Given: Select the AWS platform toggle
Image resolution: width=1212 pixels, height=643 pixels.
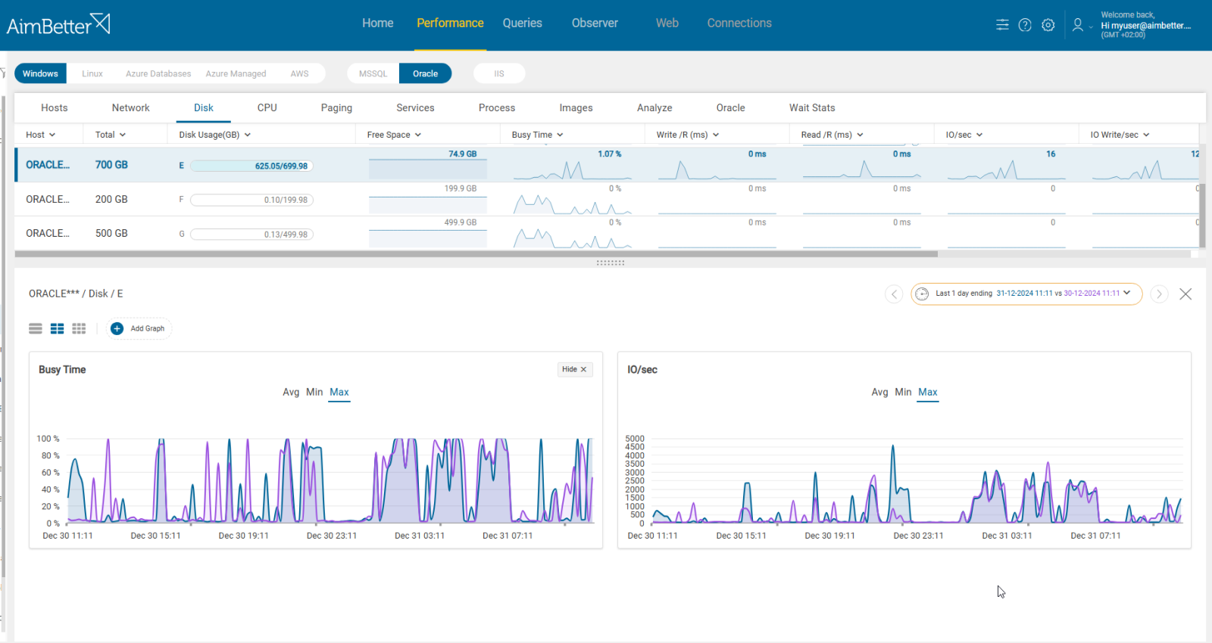Looking at the screenshot, I should click(x=299, y=73).
